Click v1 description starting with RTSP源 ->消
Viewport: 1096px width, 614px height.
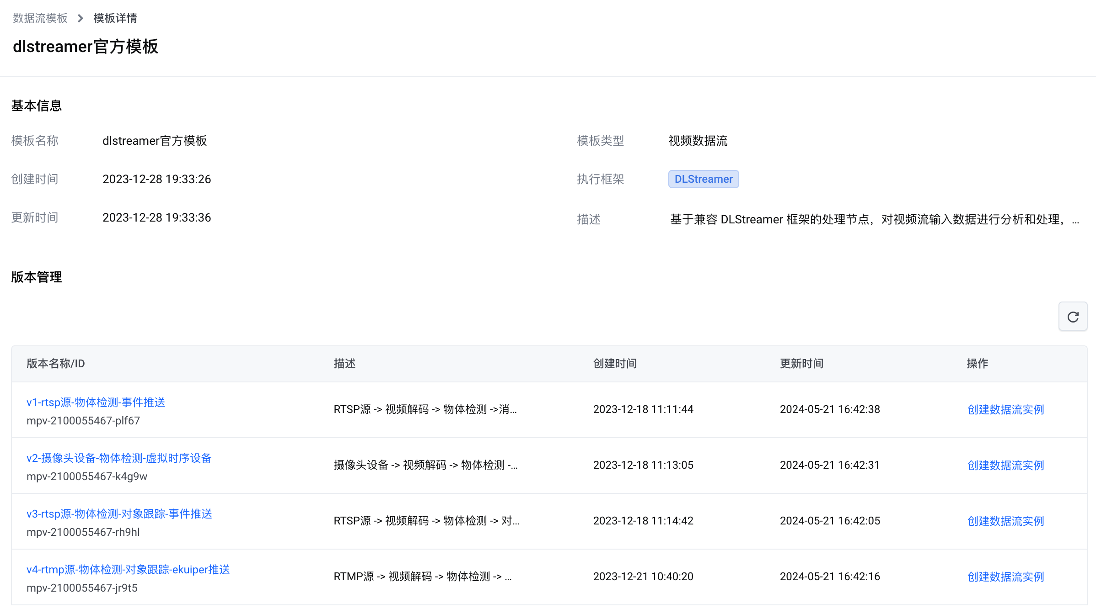[x=425, y=409]
